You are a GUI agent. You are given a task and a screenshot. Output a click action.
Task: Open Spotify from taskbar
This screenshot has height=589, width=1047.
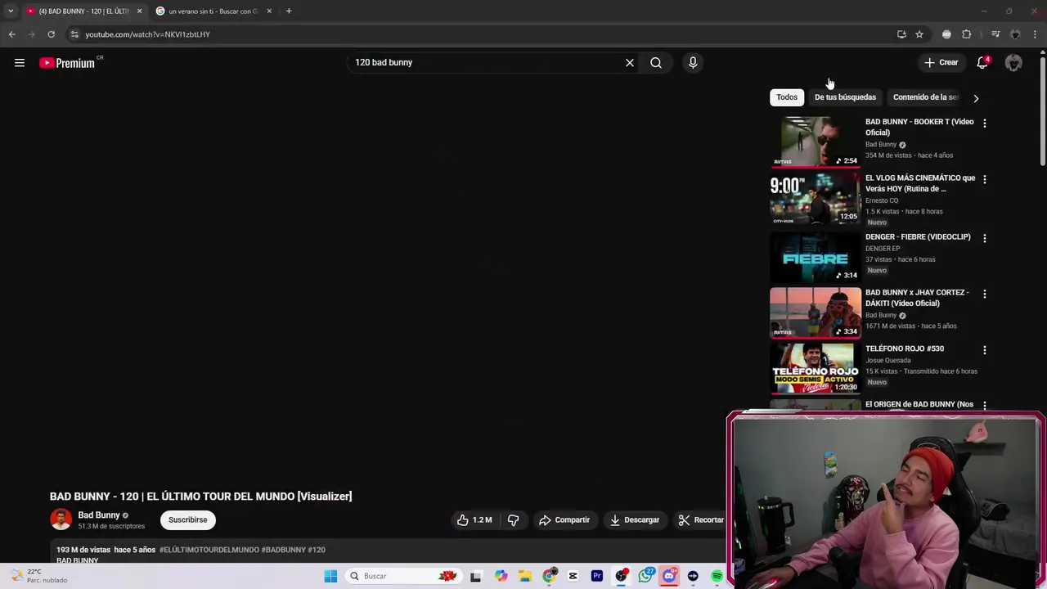coord(717,576)
